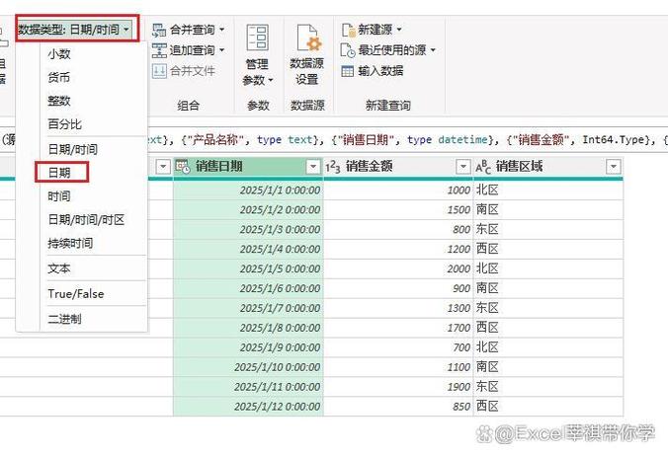Screen dimensions: 668x457
Task: Click 北区 in the 1000 row
Action: 548,190
